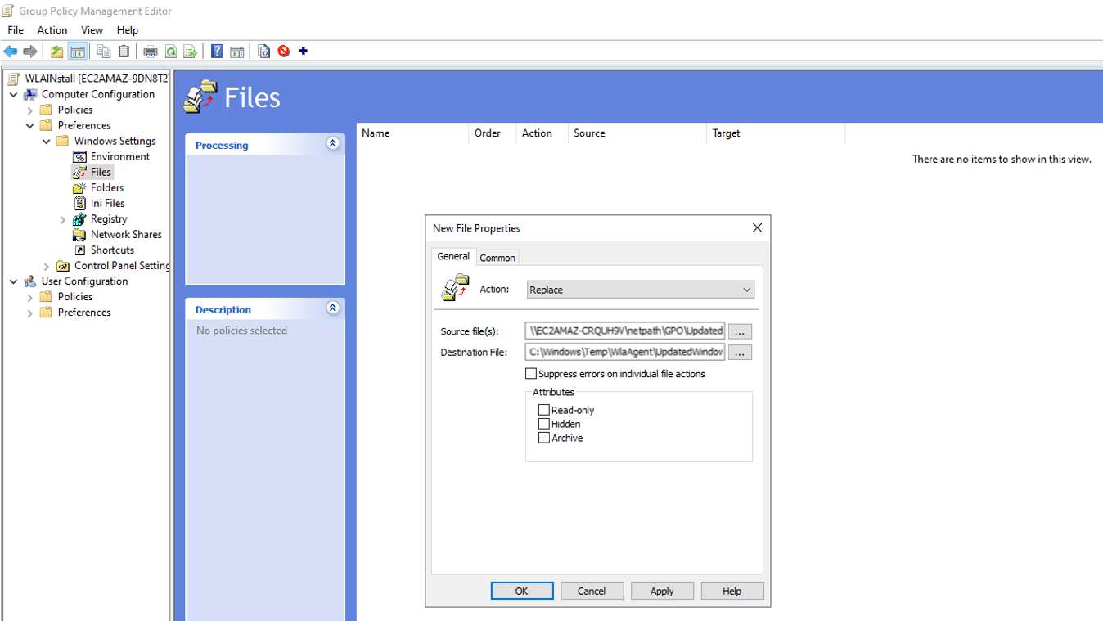
Task: Open the Action dropdown showing Replace
Action: [x=640, y=290]
